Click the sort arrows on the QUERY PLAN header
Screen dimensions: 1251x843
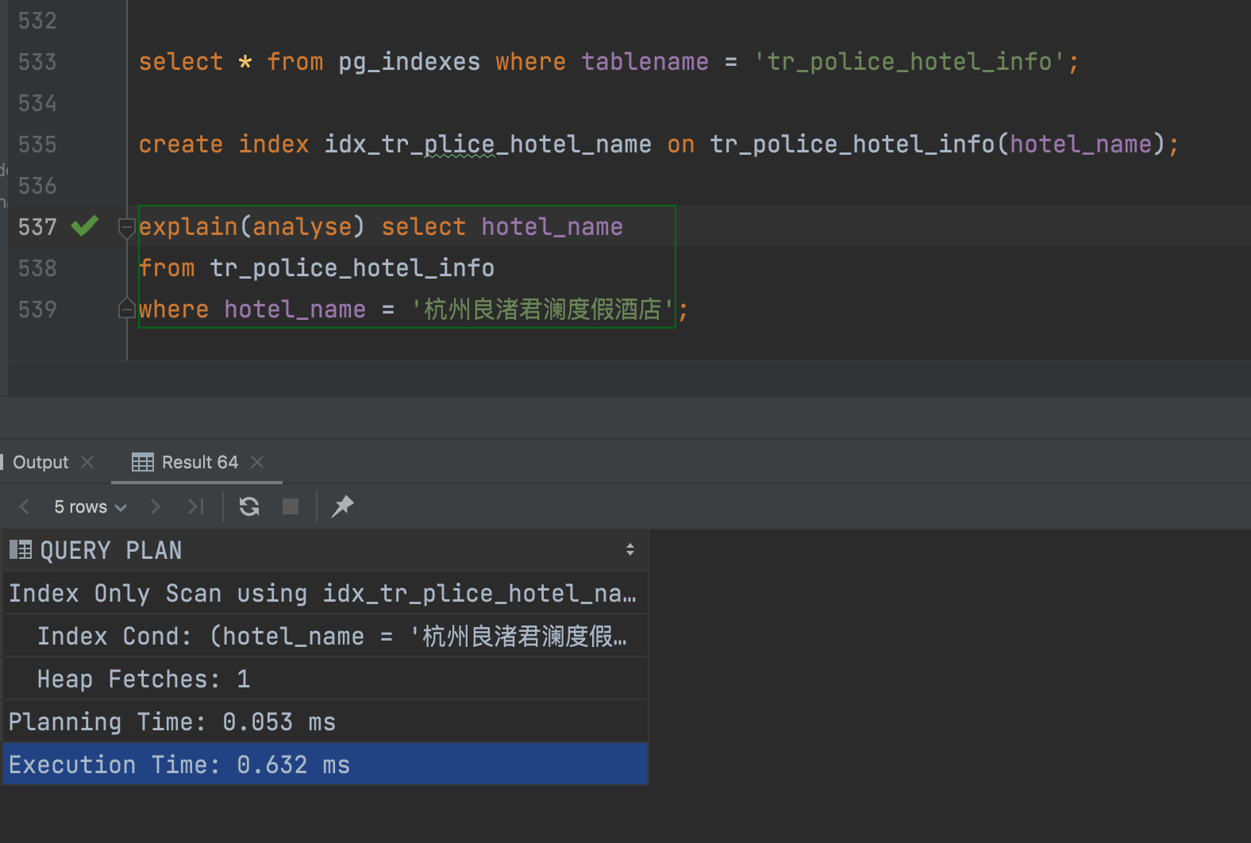click(629, 549)
